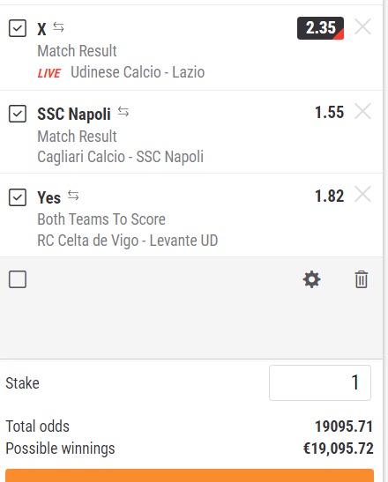388x482 pixels.
Task: Click swap arrows next to Yes selection
Action: point(73,196)
